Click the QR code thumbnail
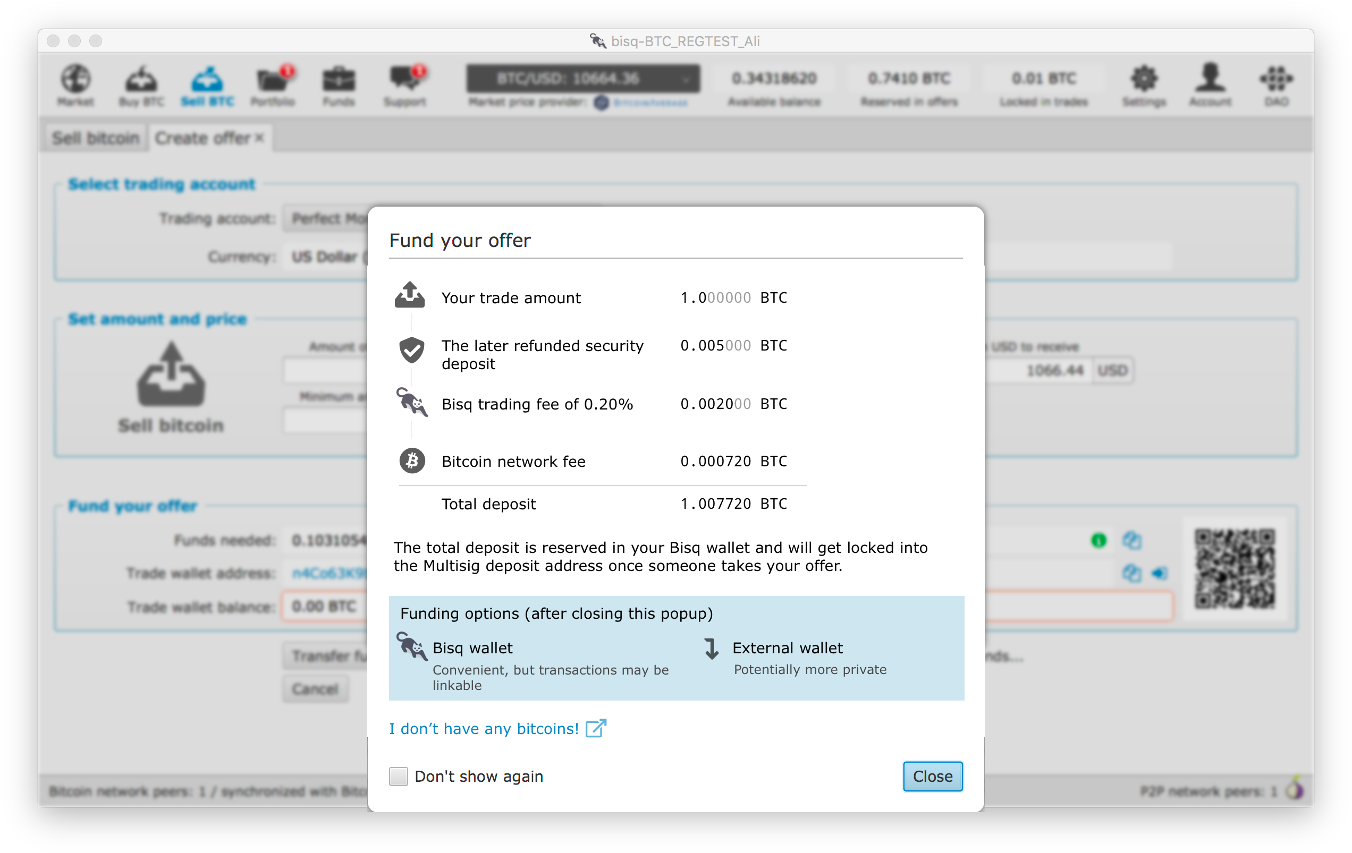Image resolution: width=1352 pixels, height=853 pixels. tap(1234, 568)
